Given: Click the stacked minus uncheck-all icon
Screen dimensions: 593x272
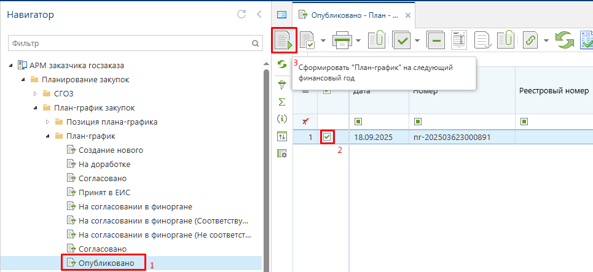Looking at the screenshot, I should click(x=436, y=41).
